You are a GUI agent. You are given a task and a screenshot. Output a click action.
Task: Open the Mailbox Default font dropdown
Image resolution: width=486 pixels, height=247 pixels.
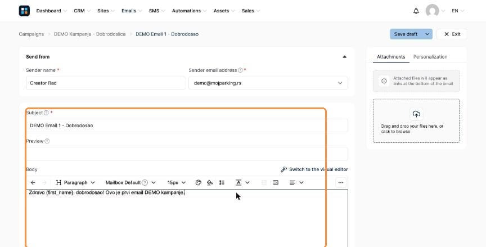click(130, 182)
